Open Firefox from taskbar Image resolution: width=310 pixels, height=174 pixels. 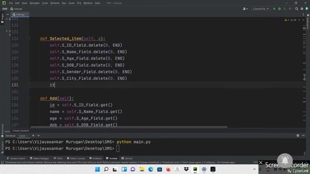tap(168, 169)
